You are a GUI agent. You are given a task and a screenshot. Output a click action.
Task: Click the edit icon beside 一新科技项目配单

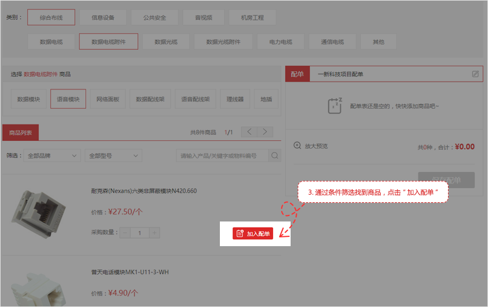pyautogui.click(x=475, y=74)
